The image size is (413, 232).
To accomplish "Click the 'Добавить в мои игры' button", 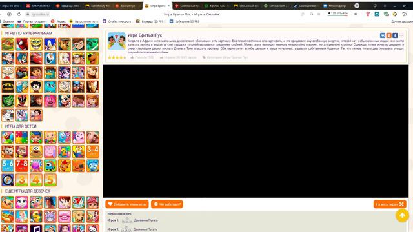I will tap(127, 204).
